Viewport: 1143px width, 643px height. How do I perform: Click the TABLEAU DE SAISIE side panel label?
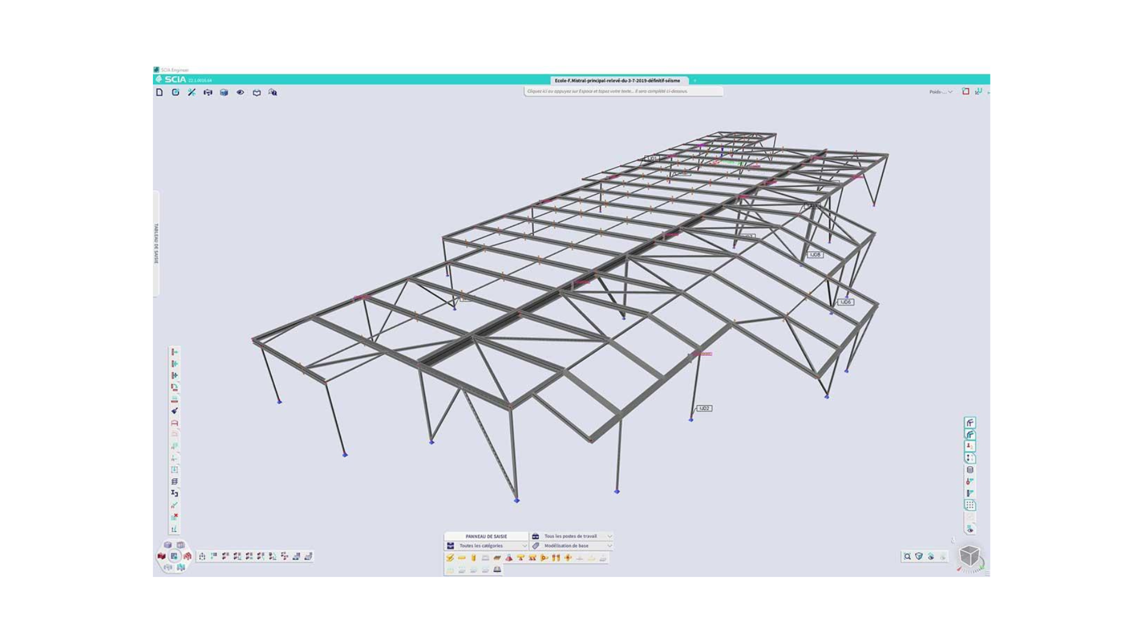[157, 244]
